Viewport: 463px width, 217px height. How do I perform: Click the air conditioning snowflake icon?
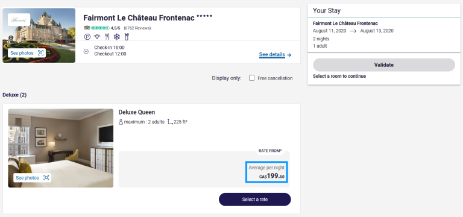click(x=117, y=37)
